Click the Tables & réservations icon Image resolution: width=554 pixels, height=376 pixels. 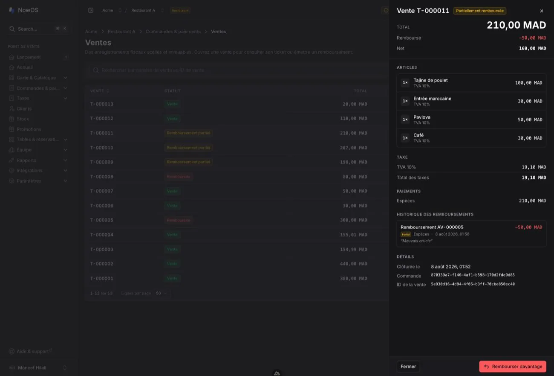click(12, 140)
